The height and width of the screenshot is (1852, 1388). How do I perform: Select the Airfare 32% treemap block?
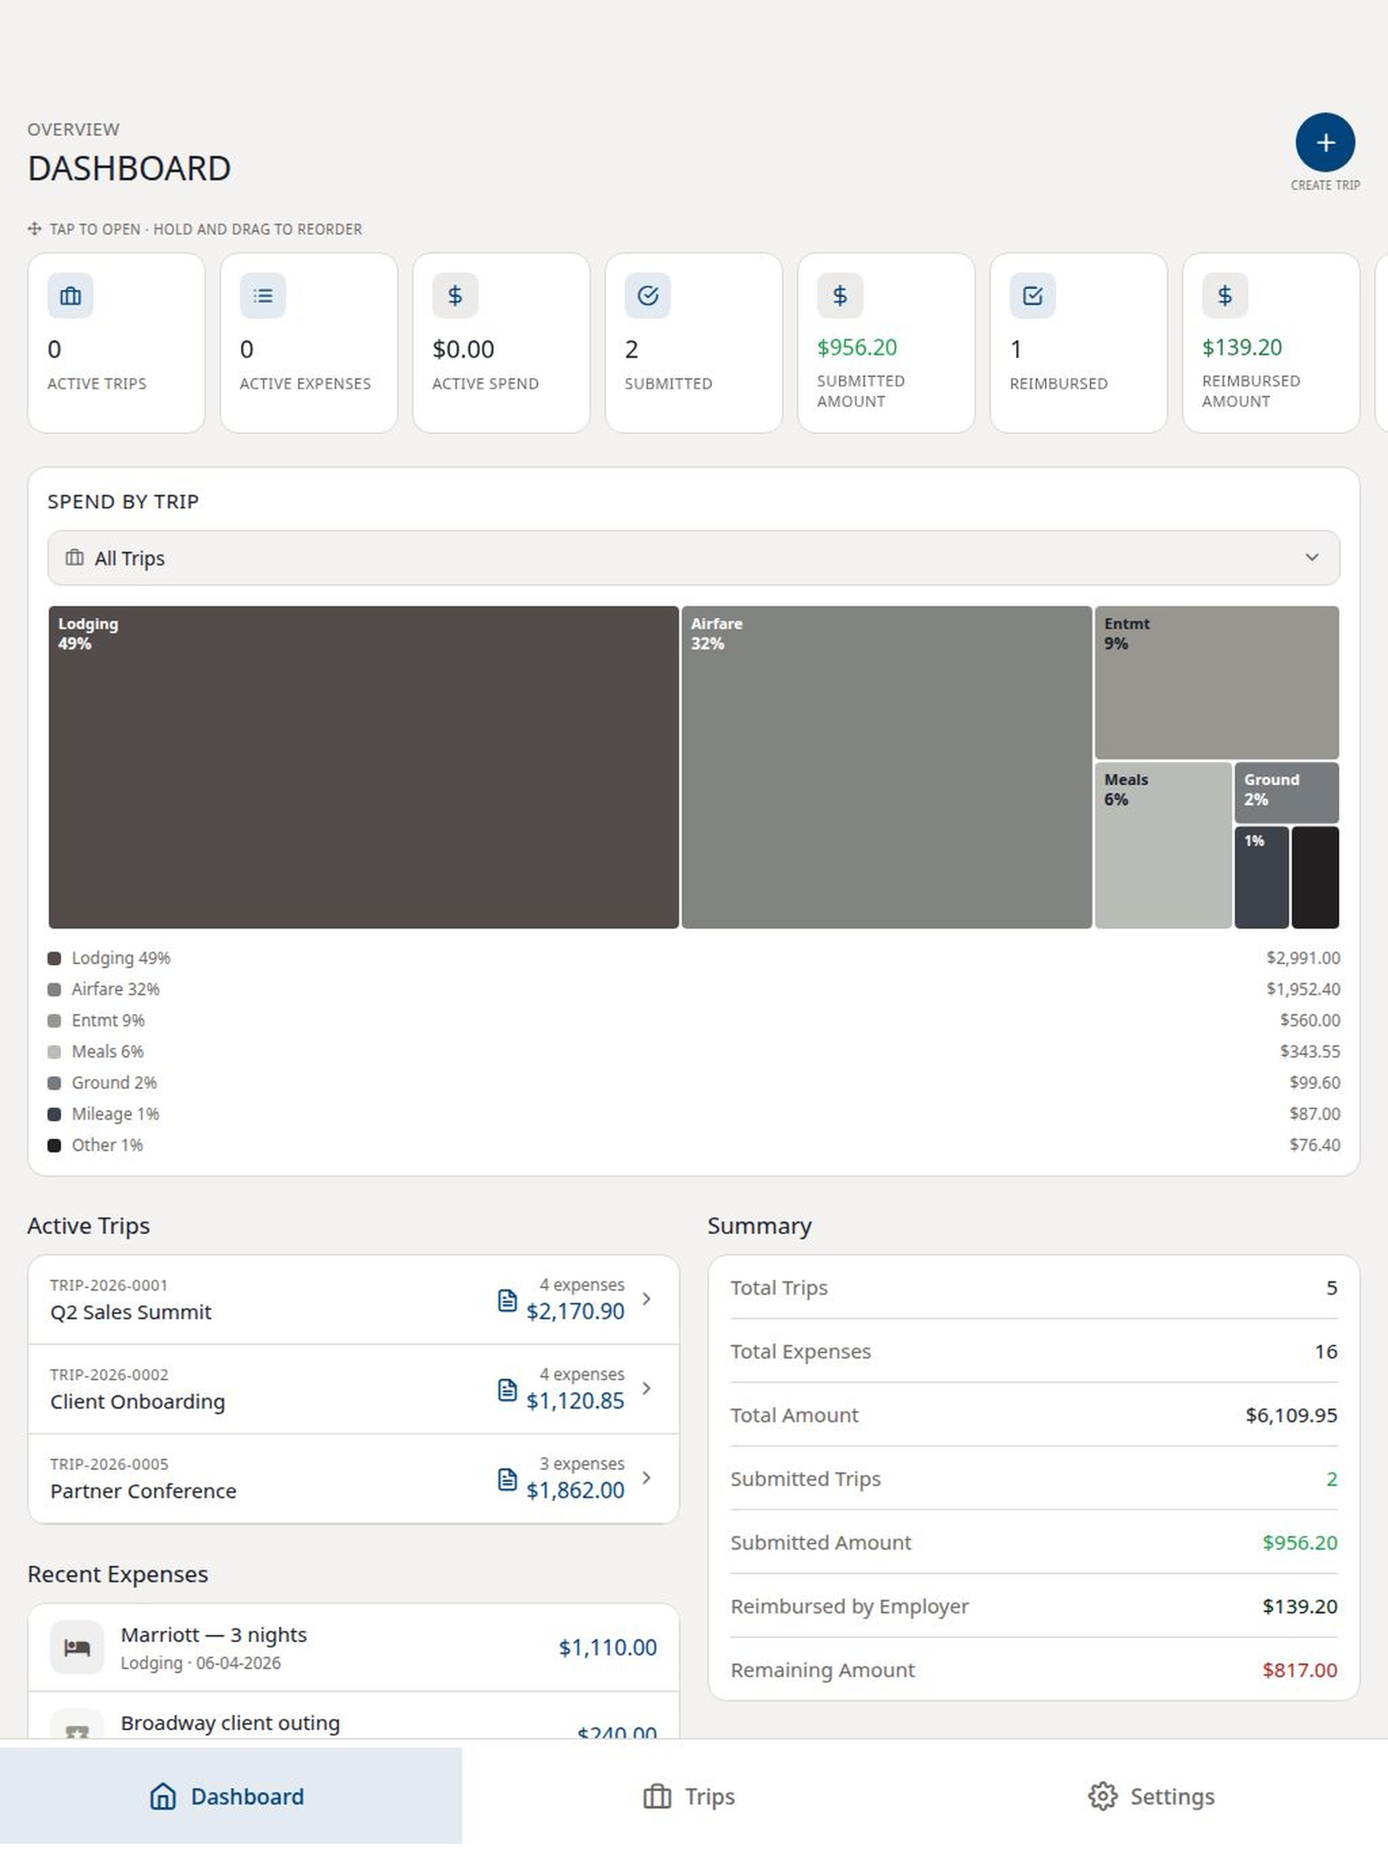[x=886, y=767]
